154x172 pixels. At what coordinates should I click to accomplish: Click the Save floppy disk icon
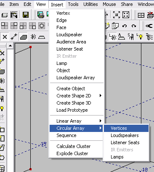[26, 15]
